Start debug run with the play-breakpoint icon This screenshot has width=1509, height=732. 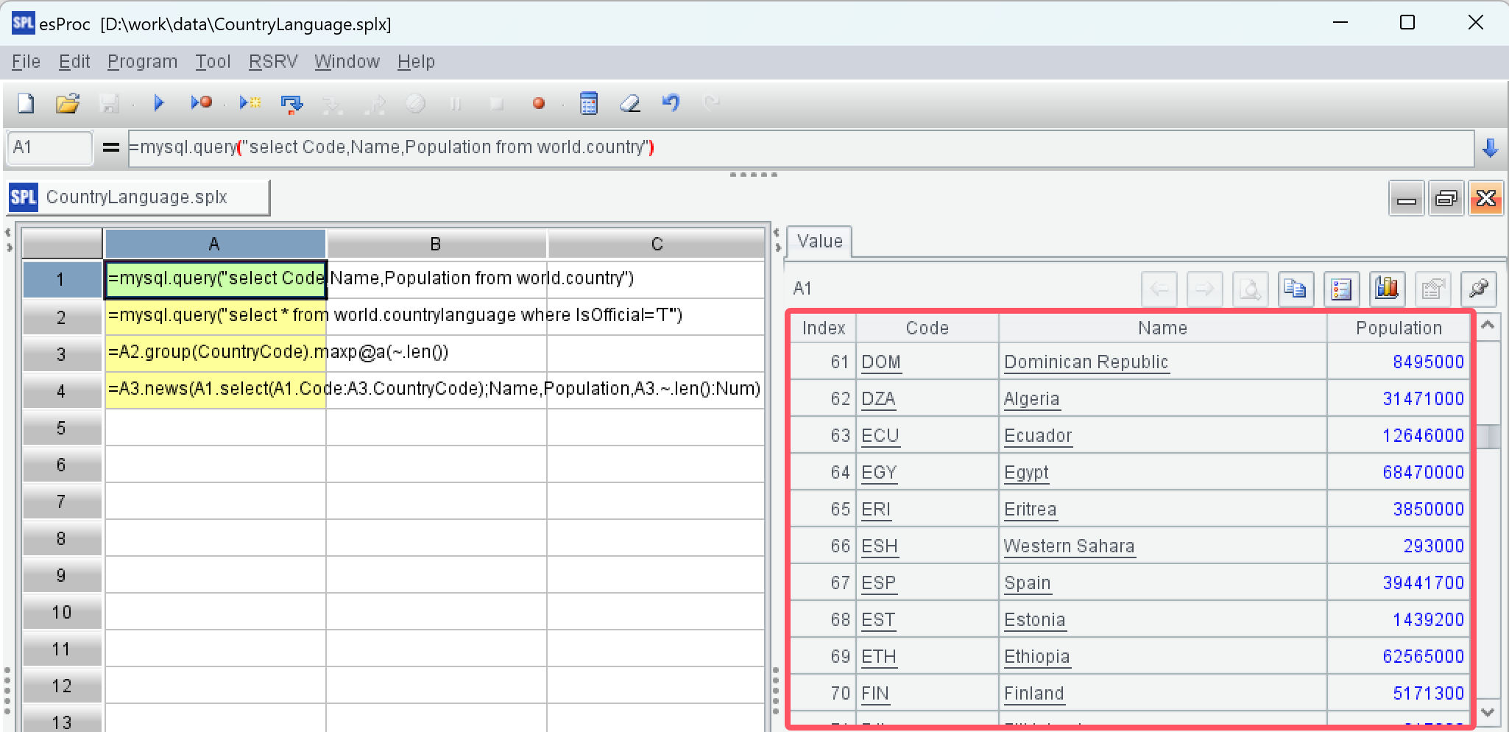[x=201, y=104]
